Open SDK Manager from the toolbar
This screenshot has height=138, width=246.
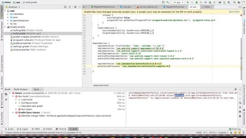[229, 2]
